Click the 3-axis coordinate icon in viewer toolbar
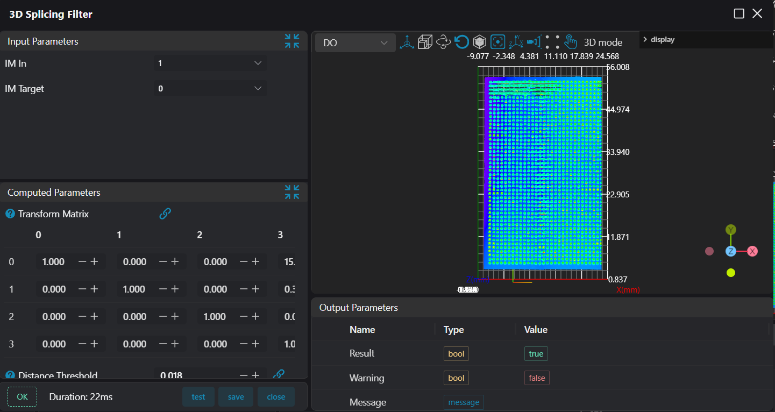 (x=407, y=42)
